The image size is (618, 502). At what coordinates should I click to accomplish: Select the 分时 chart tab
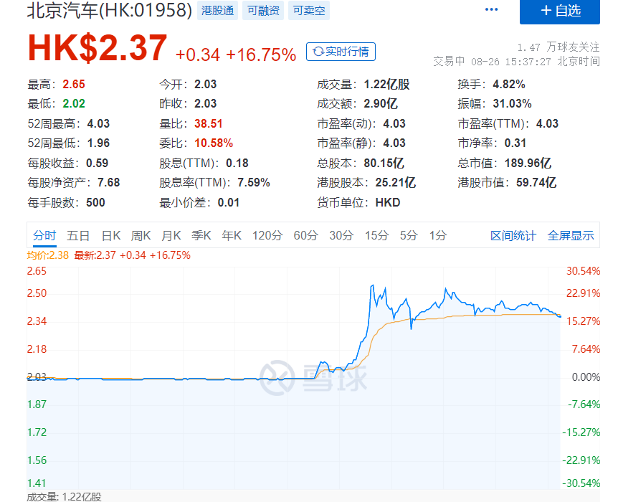[x=44, y=235]
